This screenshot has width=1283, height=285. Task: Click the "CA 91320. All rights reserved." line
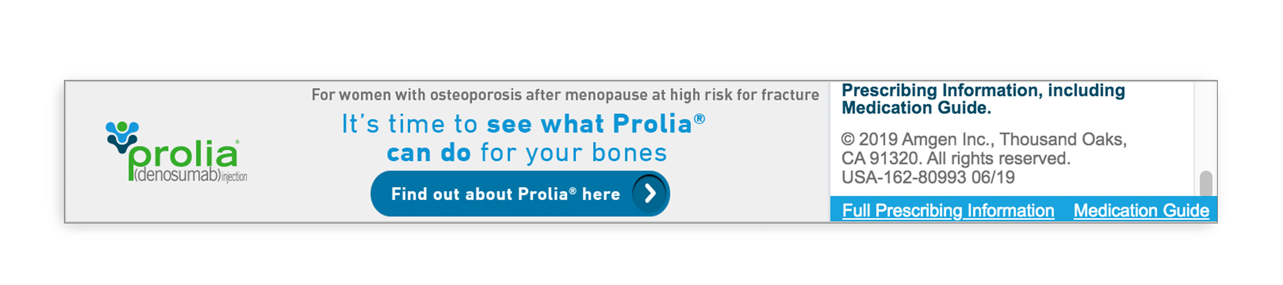click(955, 159)
